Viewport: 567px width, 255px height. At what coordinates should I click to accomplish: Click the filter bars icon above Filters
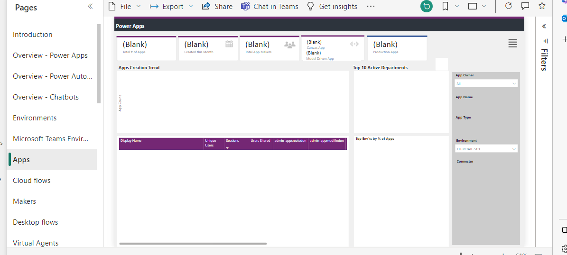[x=545, y=41]
